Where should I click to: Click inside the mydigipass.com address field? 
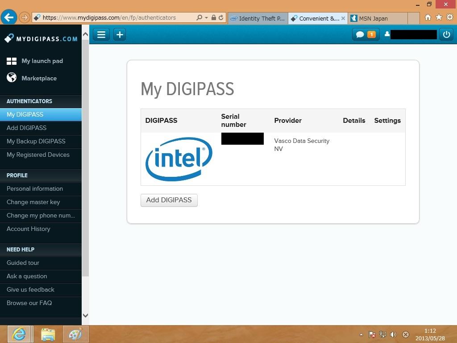[114, 17]
